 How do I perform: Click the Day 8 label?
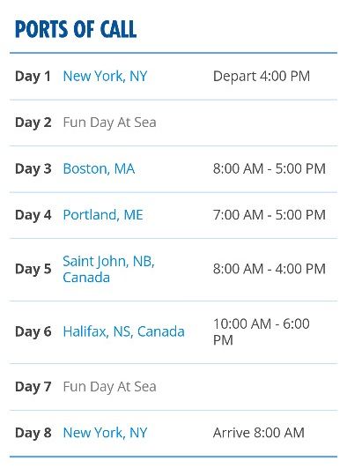pyautogui.click(x=33, y=433)
